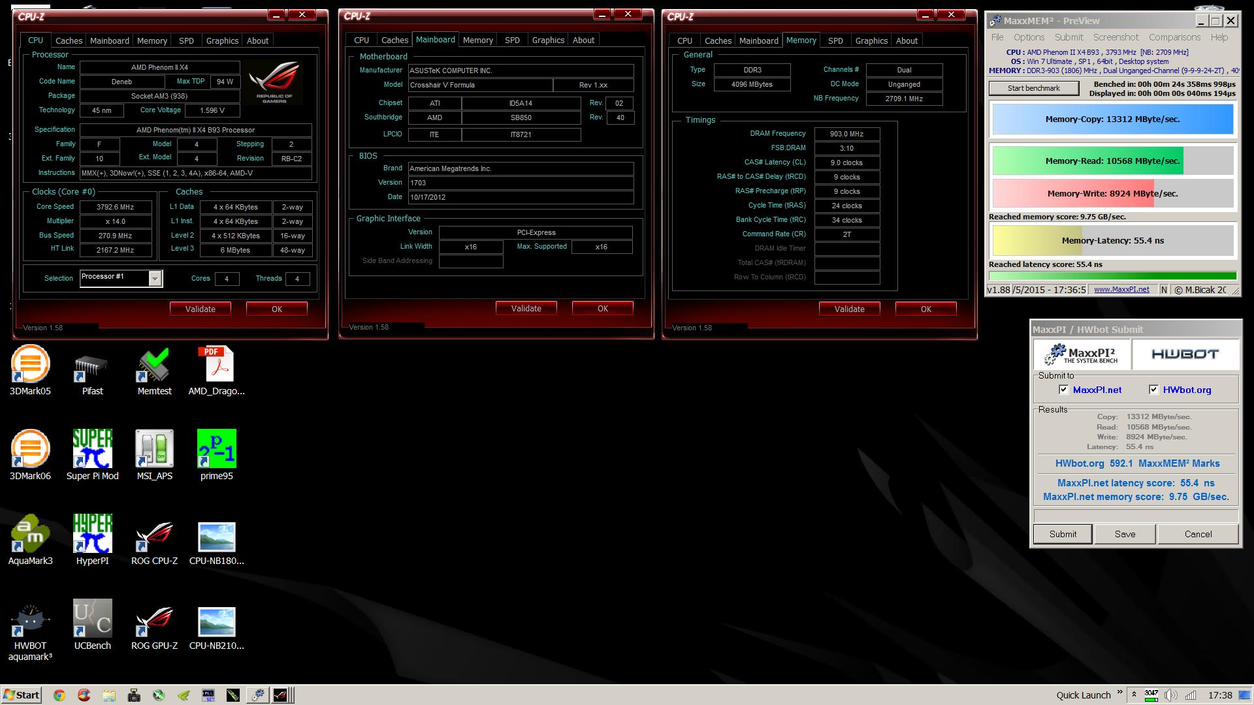This screenshot has height=705, width=1254.
Task: Click the MaxxPI² logo in the submit dialog
Action: 1082,354
